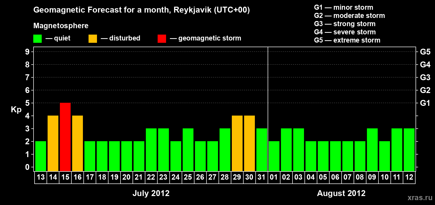Image resolution: width=435 pixels, height=205 pixels.
Task: Click the 'G2 — moderate storm' legend line
Action: (x=350, y=16)
